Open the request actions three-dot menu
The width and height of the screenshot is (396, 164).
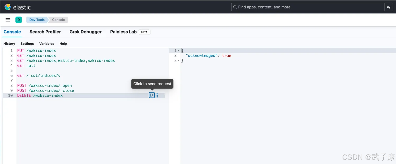click(x=157, y=95)
